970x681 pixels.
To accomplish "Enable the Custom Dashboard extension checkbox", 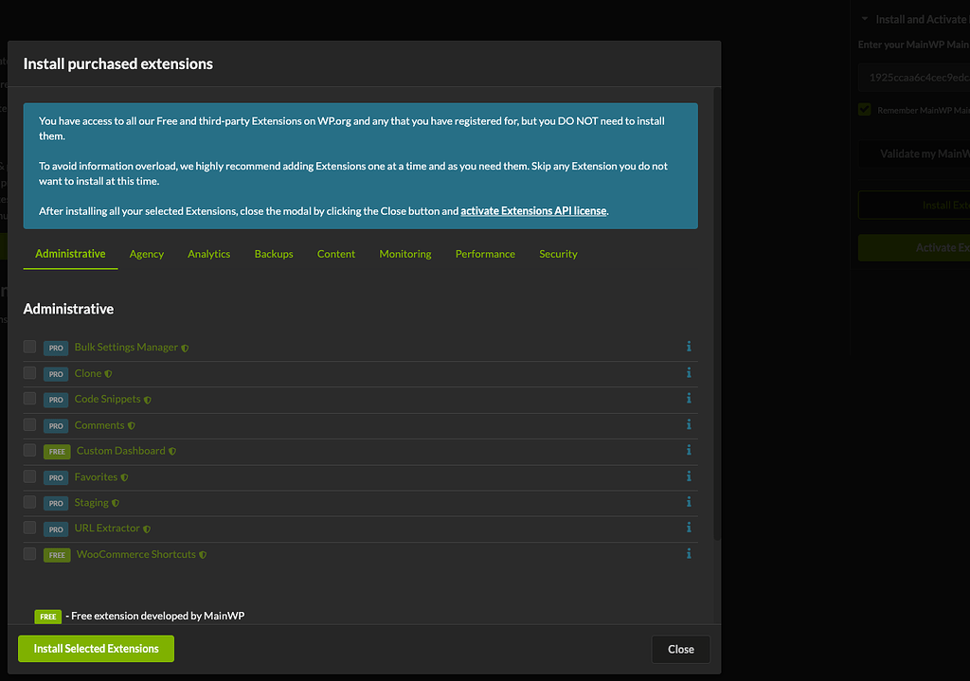I will click(x=29, y=450).
